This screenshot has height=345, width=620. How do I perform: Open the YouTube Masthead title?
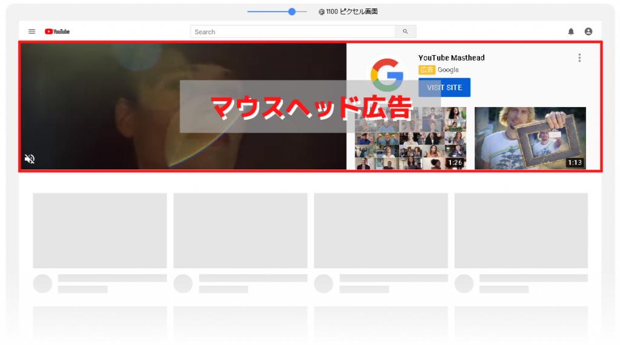pyautogui.click(x=452, y=57)
